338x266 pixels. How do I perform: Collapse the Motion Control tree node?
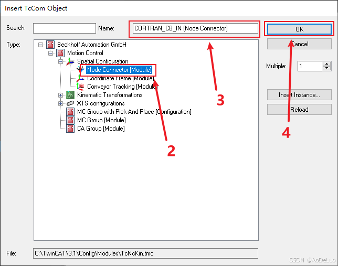coord(50,53)
